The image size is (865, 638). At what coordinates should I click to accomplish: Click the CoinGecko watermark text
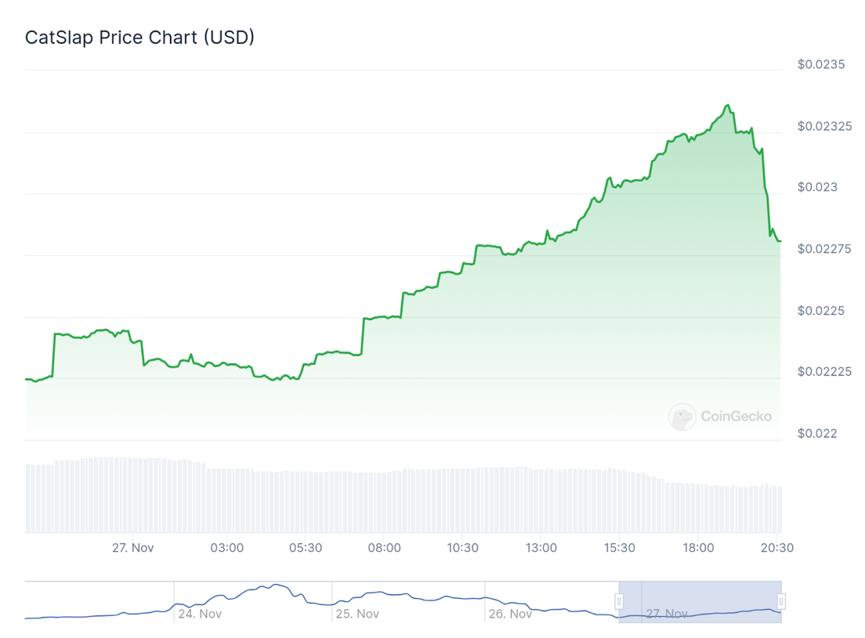coord(735,416)
